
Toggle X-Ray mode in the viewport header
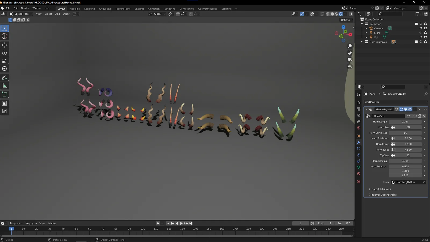click(x=322, y=14)
